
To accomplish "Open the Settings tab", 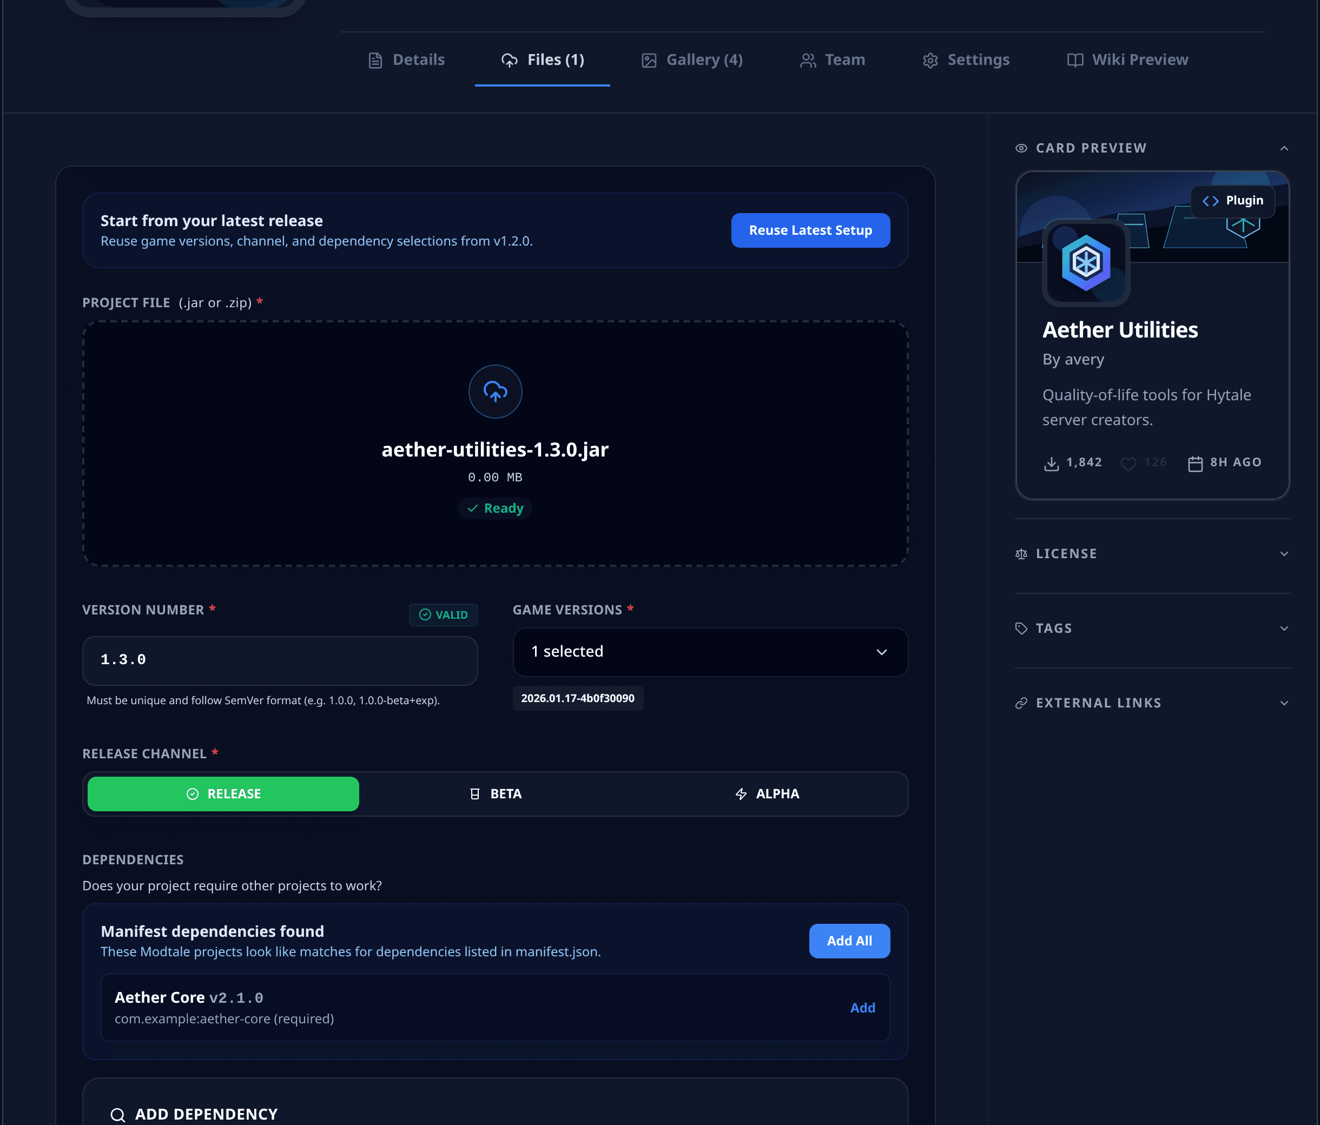I will click(966, 60).
